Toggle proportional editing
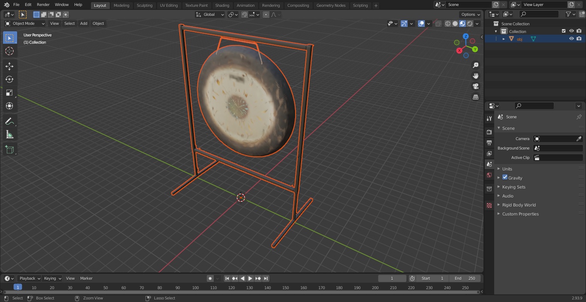Image resolution: width=586 pixels, height=302 pixels. click(x=266, y=15)
